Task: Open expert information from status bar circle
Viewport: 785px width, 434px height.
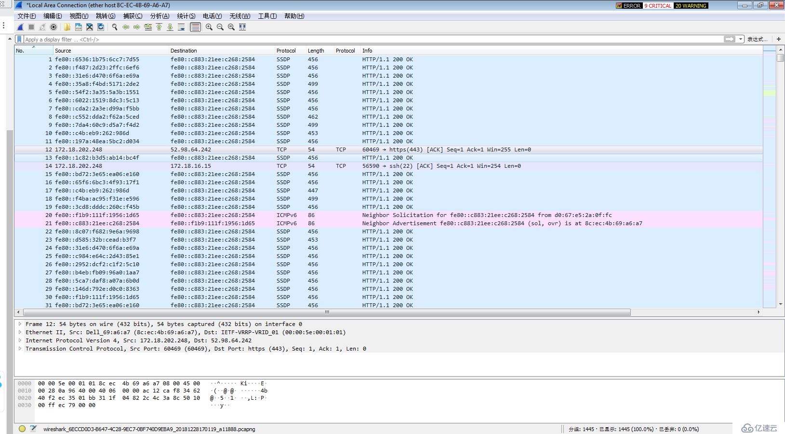Action: (x=22, y=429)
